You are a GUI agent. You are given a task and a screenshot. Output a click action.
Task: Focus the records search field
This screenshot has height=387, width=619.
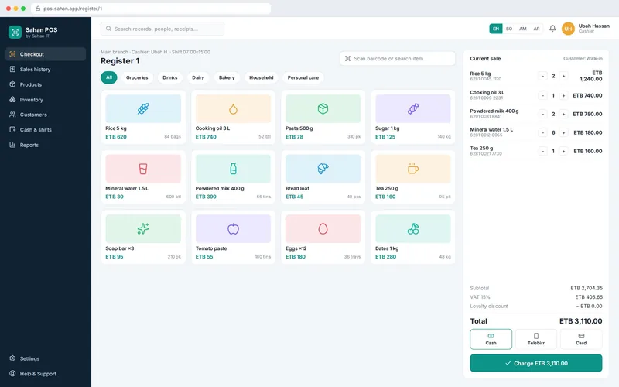(162, 29)
